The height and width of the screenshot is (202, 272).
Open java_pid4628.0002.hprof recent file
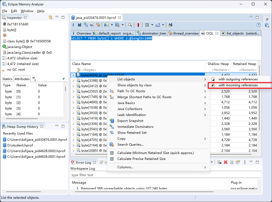tap(36, 151)
